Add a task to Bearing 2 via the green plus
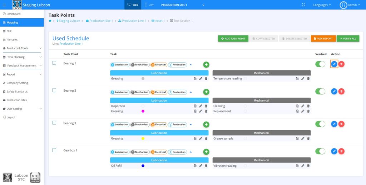 (x=206, y=92)
